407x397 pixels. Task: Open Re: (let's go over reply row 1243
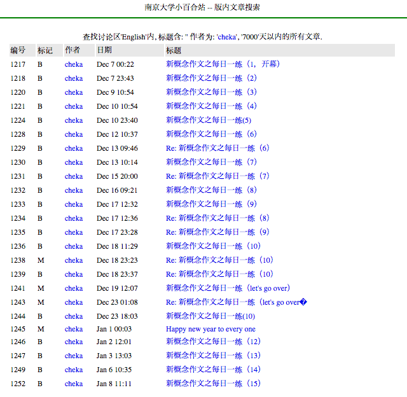(237, 302)
